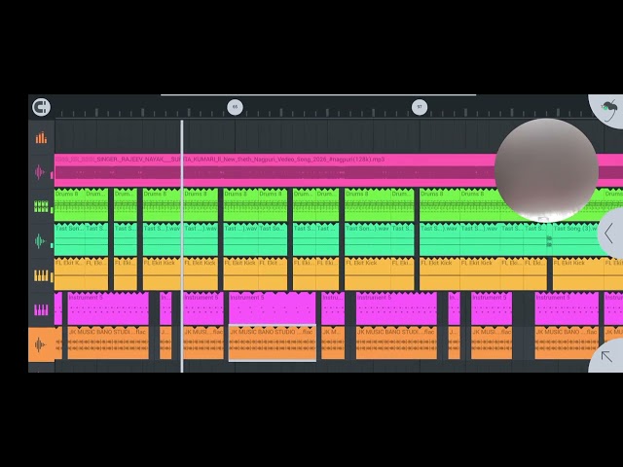
Task: Tap the left-pointing chevron side panel handle
Action: click(610, 233)
